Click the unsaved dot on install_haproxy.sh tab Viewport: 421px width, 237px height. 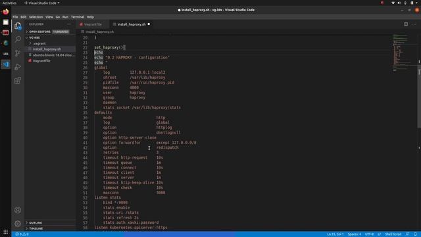[149, 24]
